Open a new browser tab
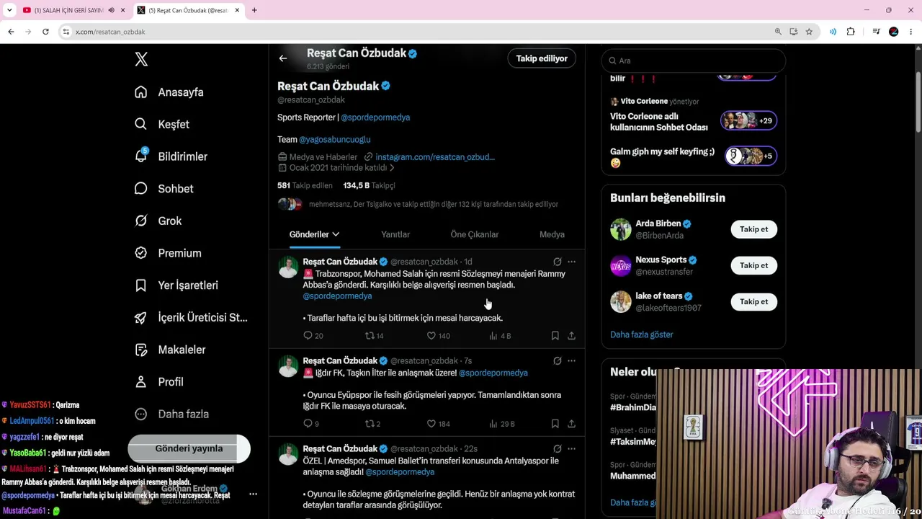Image resolution: width=922 pixels, height=519 pixels. [254, 10]
